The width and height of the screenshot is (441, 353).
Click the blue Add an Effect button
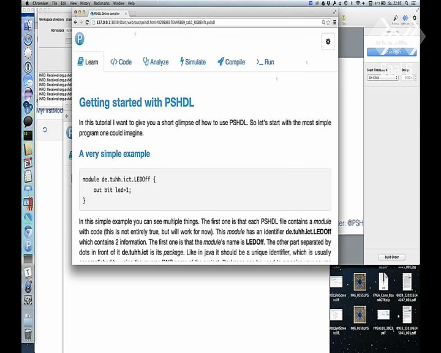391,52
